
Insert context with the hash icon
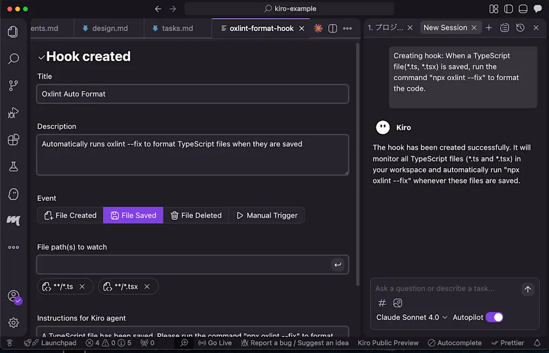[x=382, y=303]
